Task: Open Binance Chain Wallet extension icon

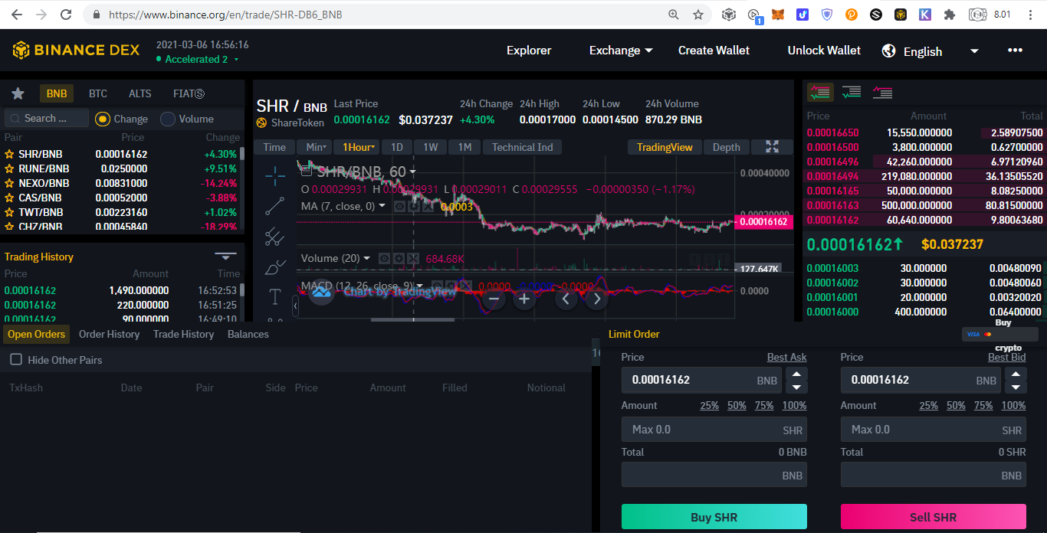Action: [x=901, y=15]
